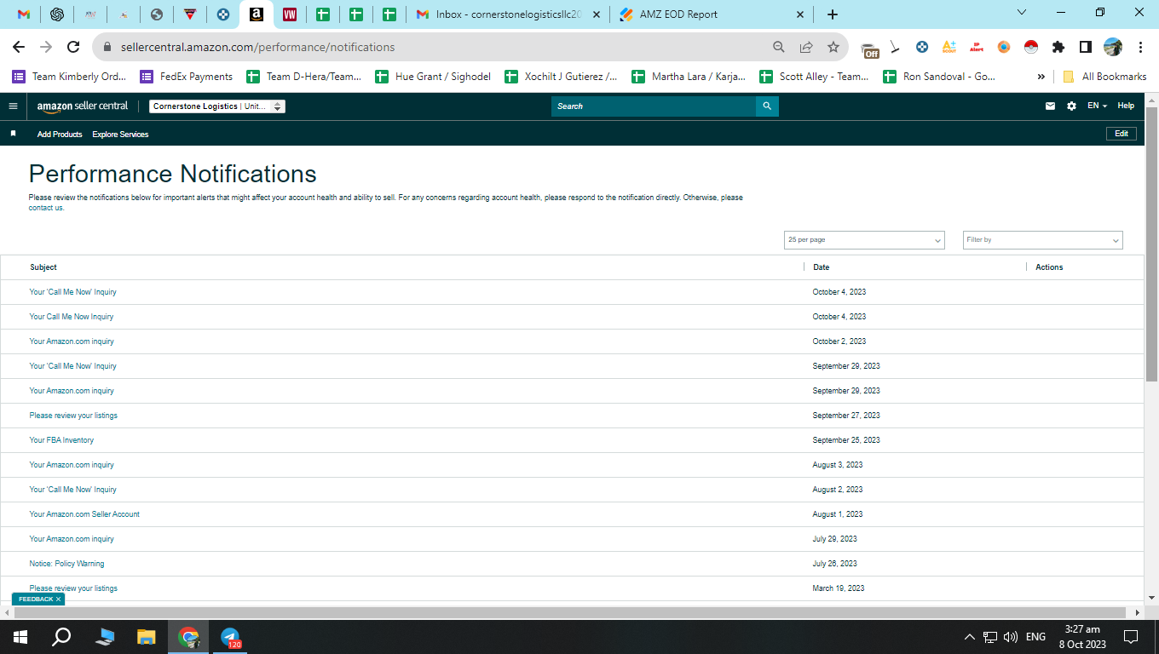Screen dimensions: 1159x654
Task: Click the Help link in header
Action: coord(1126,106)
